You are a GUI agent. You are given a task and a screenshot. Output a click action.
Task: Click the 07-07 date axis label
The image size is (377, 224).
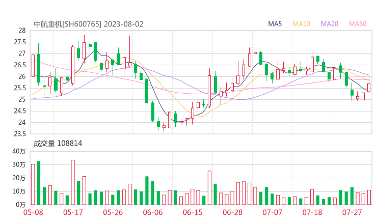[x=272, y=212]
